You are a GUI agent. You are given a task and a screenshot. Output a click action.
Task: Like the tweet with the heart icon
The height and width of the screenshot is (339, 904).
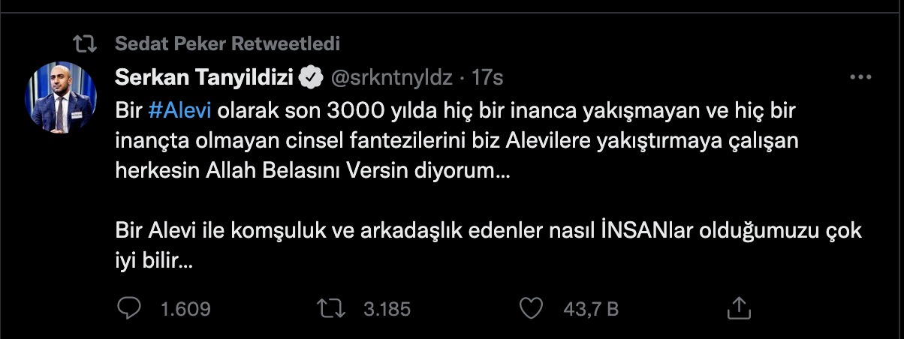[x=532, y=308]
